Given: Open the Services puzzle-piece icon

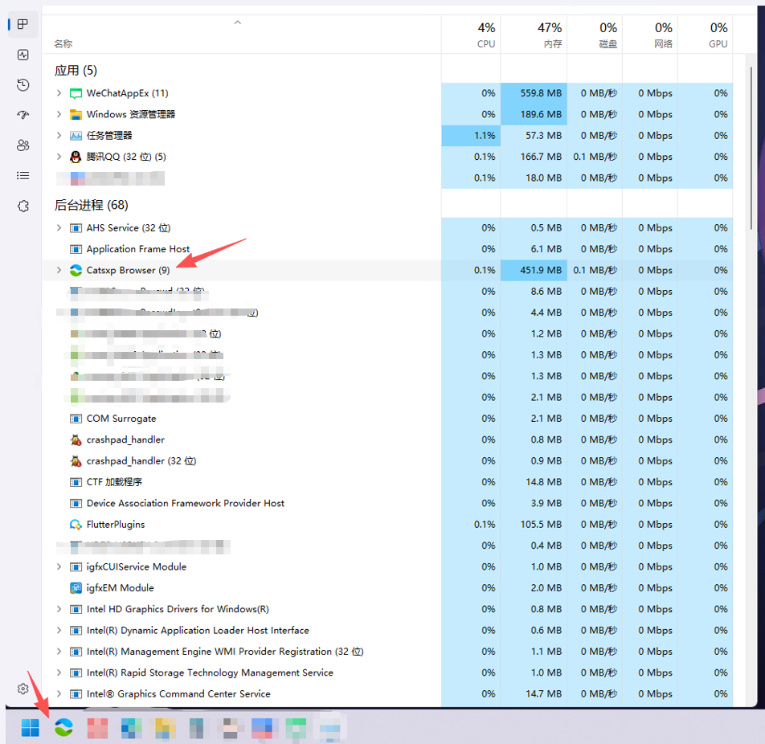Looking at the screenshot, I should coord(22,206).
